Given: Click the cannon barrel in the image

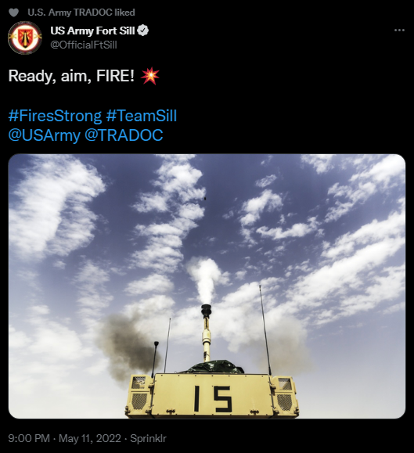Looking at the screenshot, I should [206, 333].
